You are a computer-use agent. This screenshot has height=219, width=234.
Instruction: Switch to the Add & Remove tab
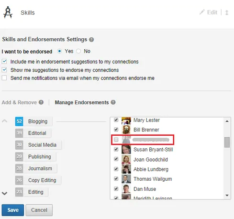tap(19, 102)
